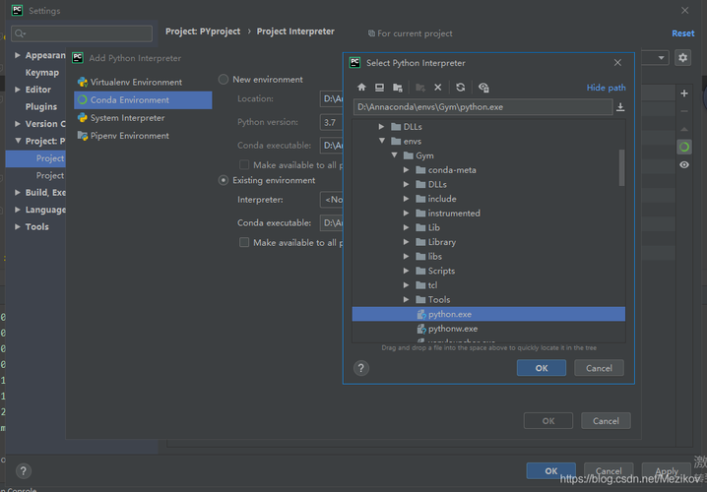Viewport: 707px width, 492px height.
Task: Expand the Editor settings section
Action: pyautogui.click(x=17, y=90)
